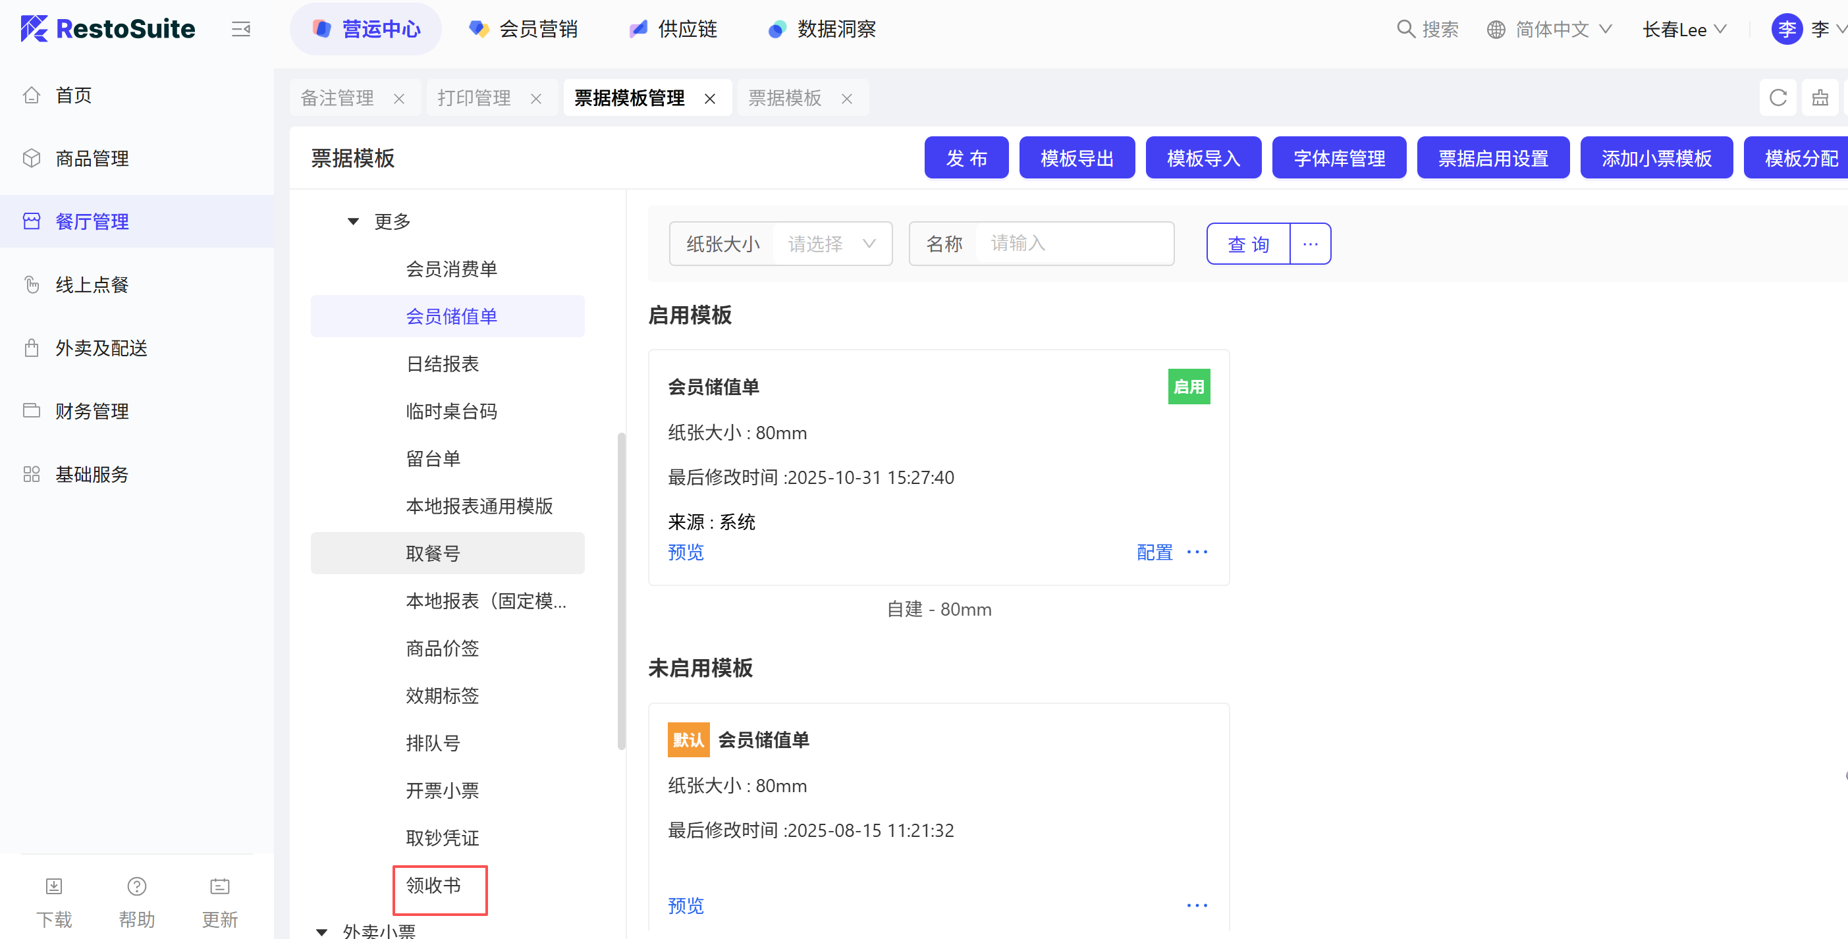Select 领收书 in template tree
This screenshot has height=939, width=1848.
433,885
